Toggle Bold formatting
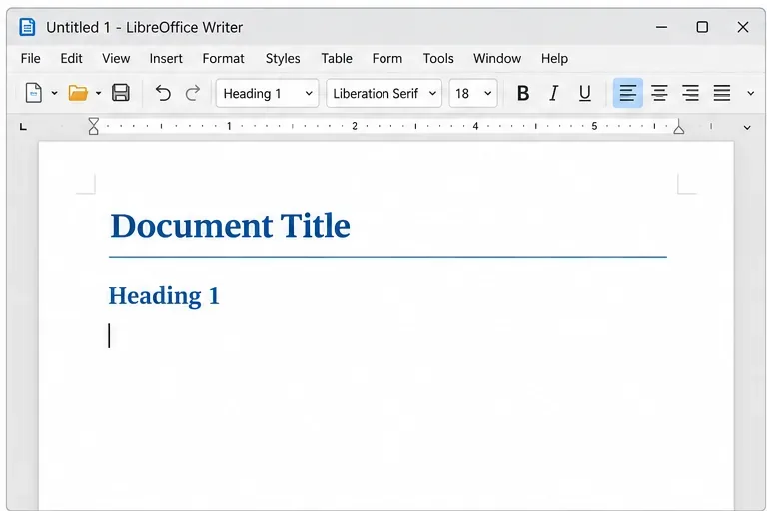 (x=523, y=93)
